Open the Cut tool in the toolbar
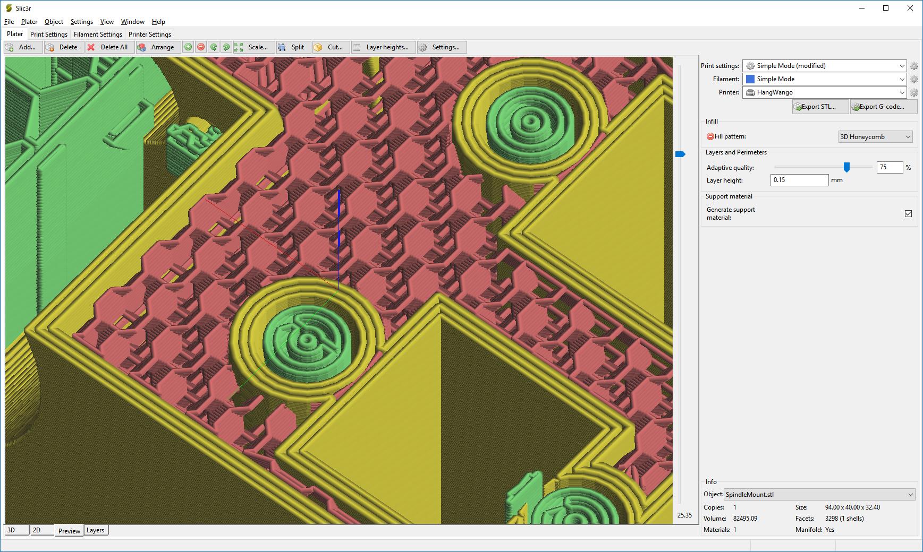Screen dimensions: 923x552 click(332, 47)
